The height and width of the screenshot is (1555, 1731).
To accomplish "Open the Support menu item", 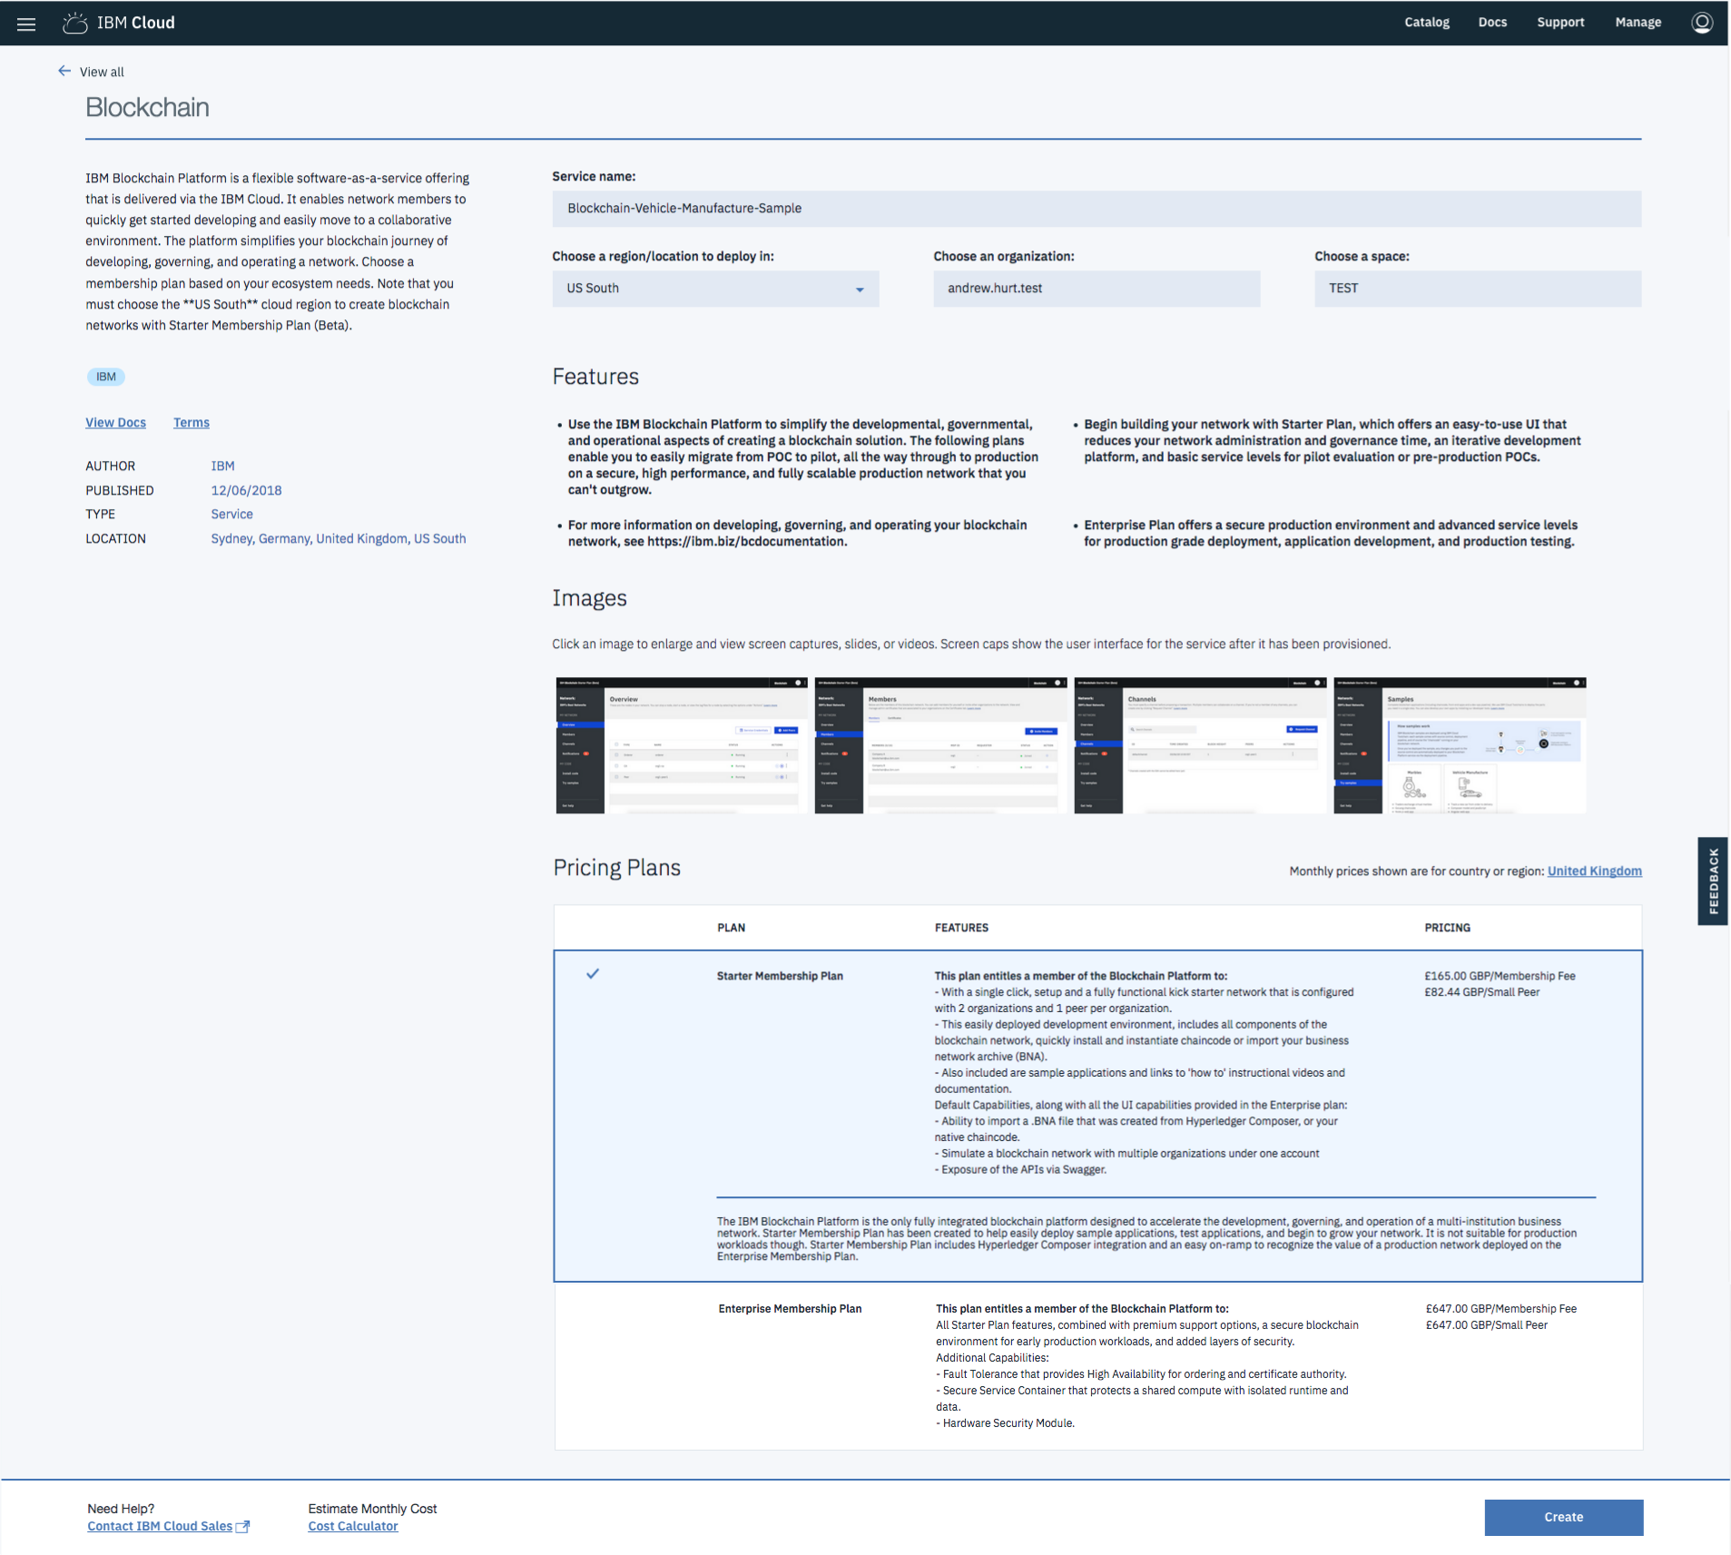I will point(1560,23).
